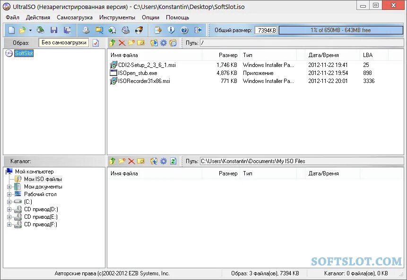
Task: Go up one level in catalog pane toolbar
Action: [x=113, y=161]
